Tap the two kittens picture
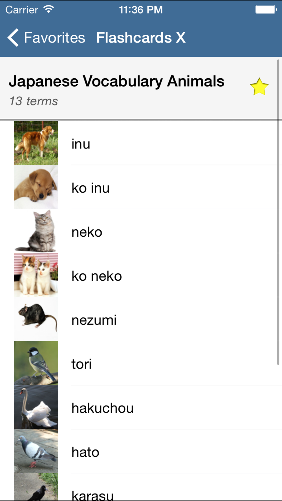 (x=36, y=275)
